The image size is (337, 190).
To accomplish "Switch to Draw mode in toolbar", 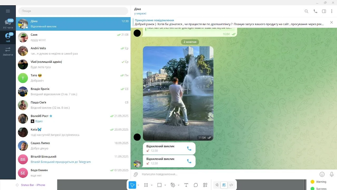I will (x=217, y=185).
